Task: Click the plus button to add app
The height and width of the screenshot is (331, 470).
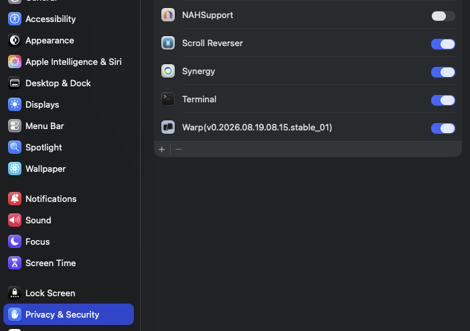Action: 162,149
